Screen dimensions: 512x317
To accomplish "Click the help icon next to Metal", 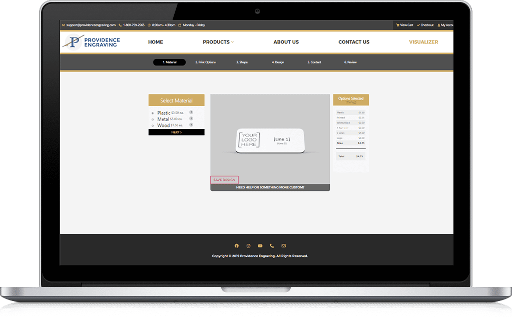I will click(x=191, y=119).
